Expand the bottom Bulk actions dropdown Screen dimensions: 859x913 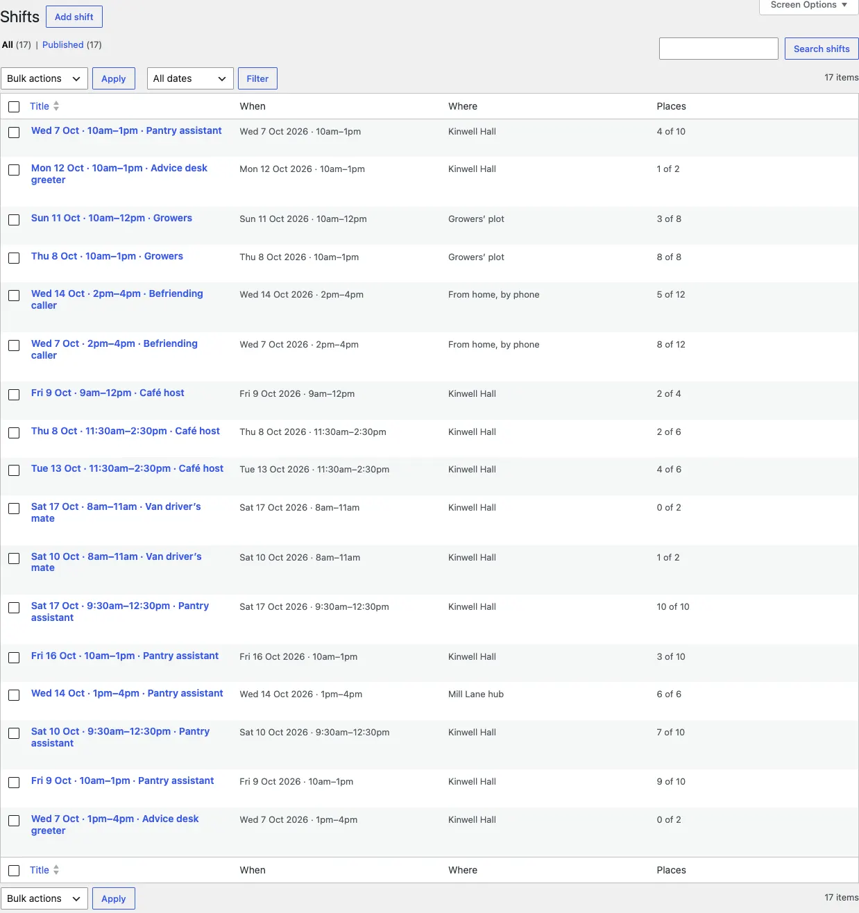tap(44, 898)
